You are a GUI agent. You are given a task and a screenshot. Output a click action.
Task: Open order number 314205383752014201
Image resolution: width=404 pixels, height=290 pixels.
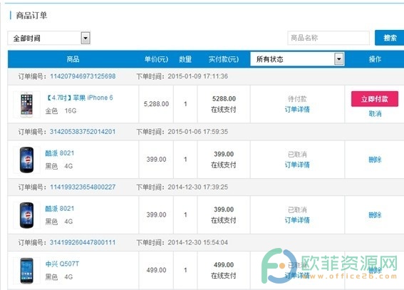tap(83, 132)
